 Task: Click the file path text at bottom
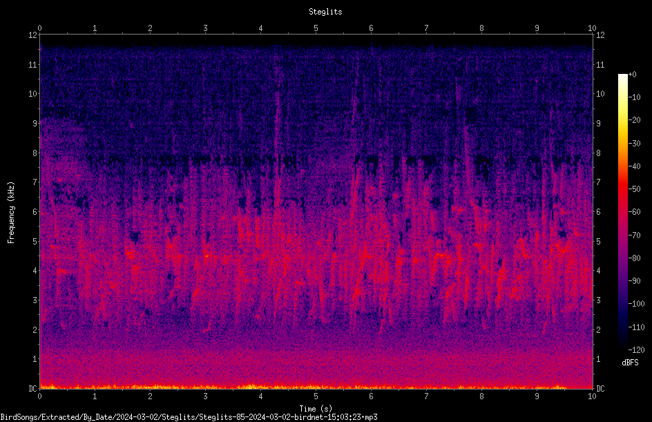(x=189, y=417)
